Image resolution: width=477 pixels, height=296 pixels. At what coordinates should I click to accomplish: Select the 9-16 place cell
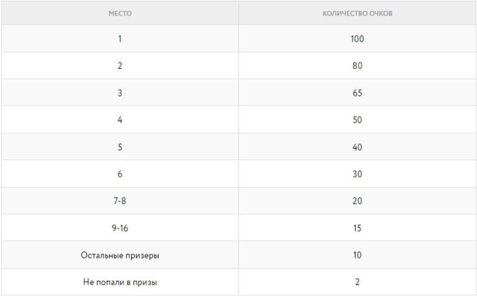tap(119, 228)
